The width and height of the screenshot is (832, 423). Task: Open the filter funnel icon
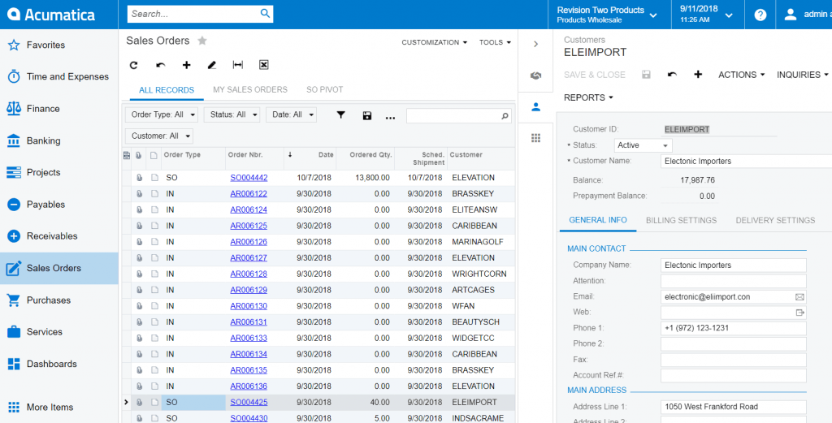[341, 115]
